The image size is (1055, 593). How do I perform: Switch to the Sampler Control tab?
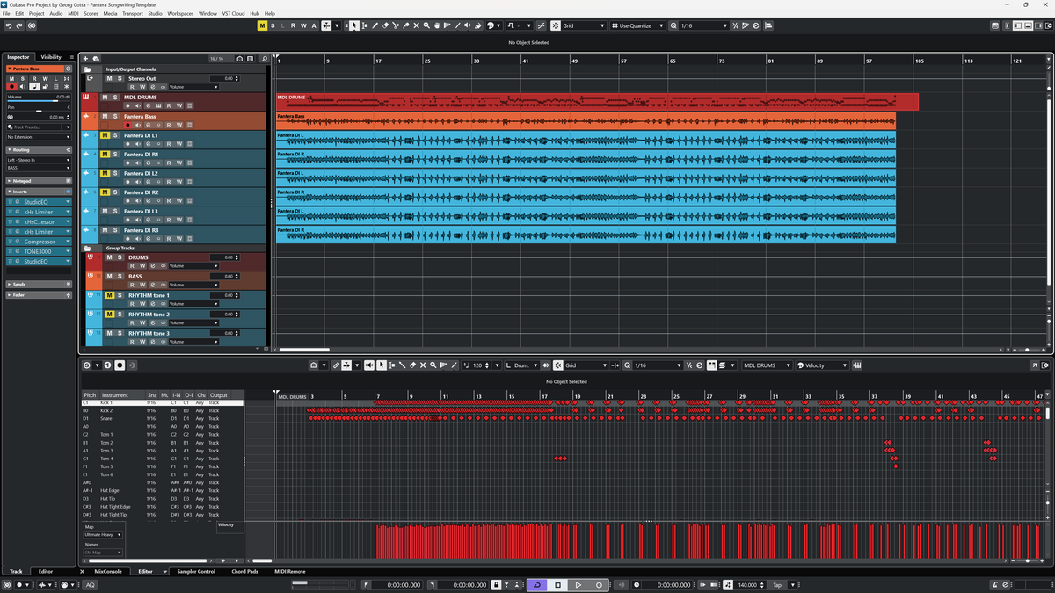(x=195, y=571)
